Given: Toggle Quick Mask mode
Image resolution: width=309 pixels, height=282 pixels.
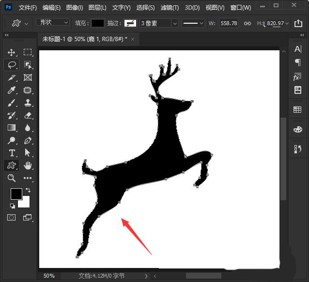Looking at the screenshot, I should coord(12,218).
